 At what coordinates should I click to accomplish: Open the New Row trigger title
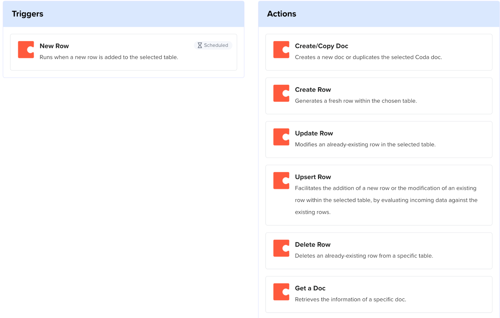[54, 46]
